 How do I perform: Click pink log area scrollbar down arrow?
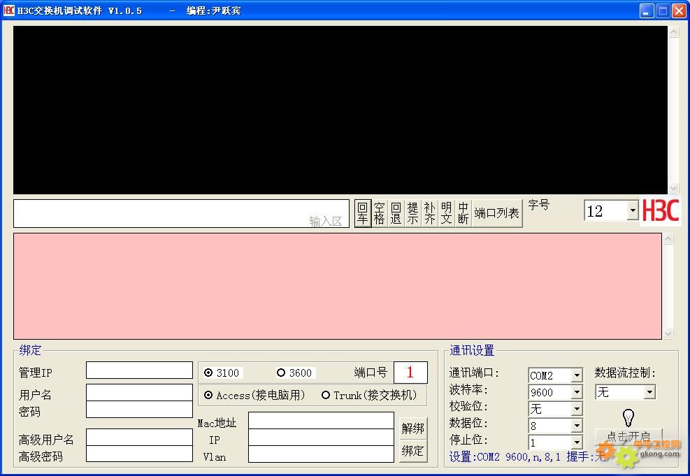click(668, 333)
